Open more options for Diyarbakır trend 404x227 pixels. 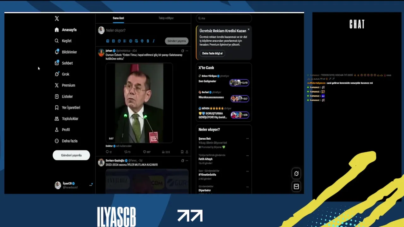(247, 187)
